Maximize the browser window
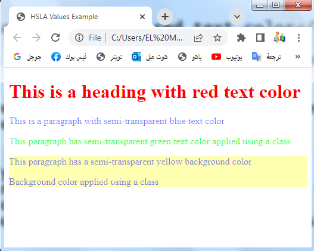The width and height of the screenshot is (314, 251). pos(276,5)
